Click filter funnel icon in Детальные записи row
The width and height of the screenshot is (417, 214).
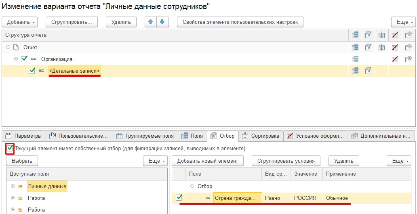point(369,71)
